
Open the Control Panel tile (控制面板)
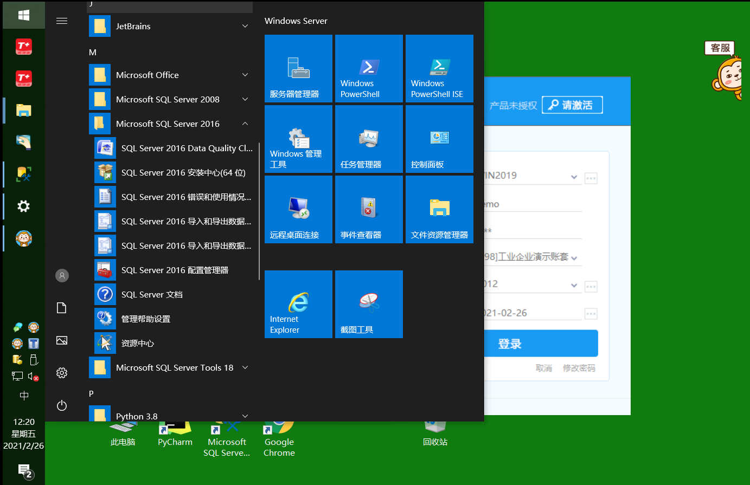439,139
